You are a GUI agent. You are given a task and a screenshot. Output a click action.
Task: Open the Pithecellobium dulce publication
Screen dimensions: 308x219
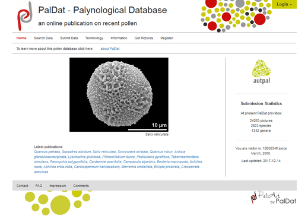[119, 157]
